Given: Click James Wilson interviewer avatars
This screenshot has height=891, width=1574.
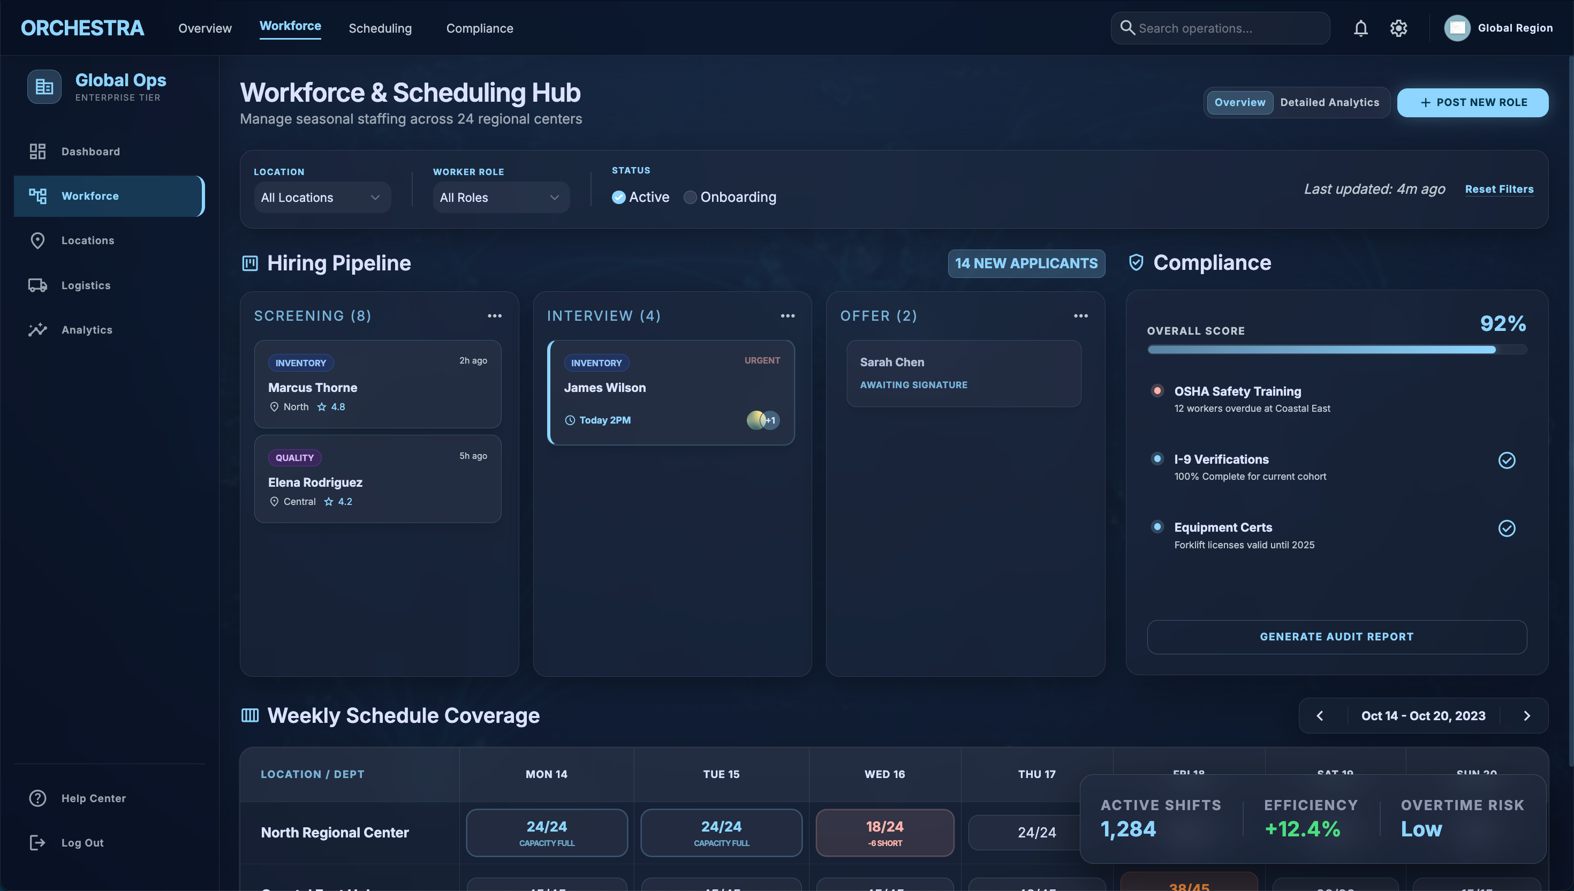Looking at the screenshot, I should point(763,420).
